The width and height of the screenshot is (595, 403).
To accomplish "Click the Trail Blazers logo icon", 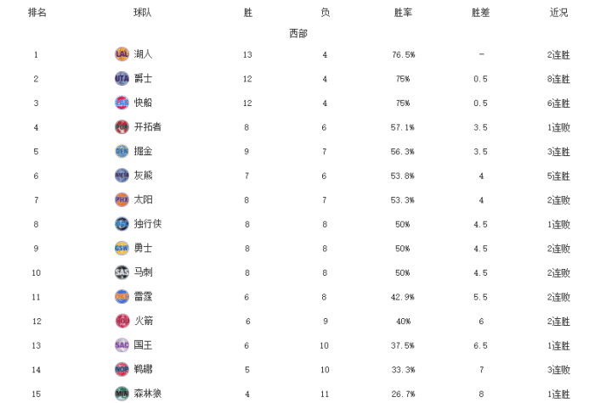I will (122, 127).
